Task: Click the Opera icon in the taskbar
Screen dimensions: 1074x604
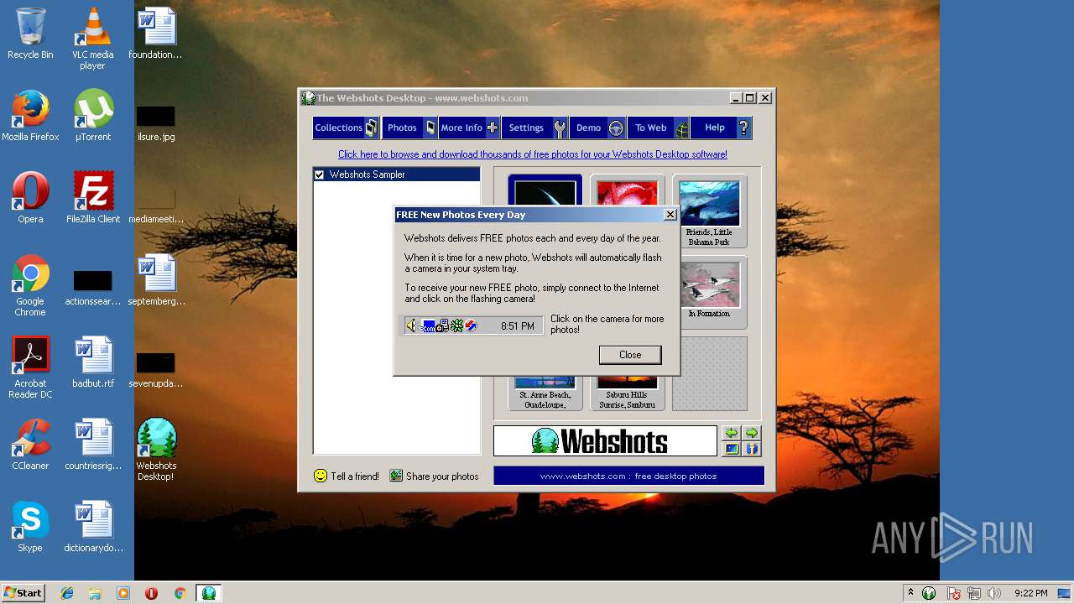Action: click(151, 593)
